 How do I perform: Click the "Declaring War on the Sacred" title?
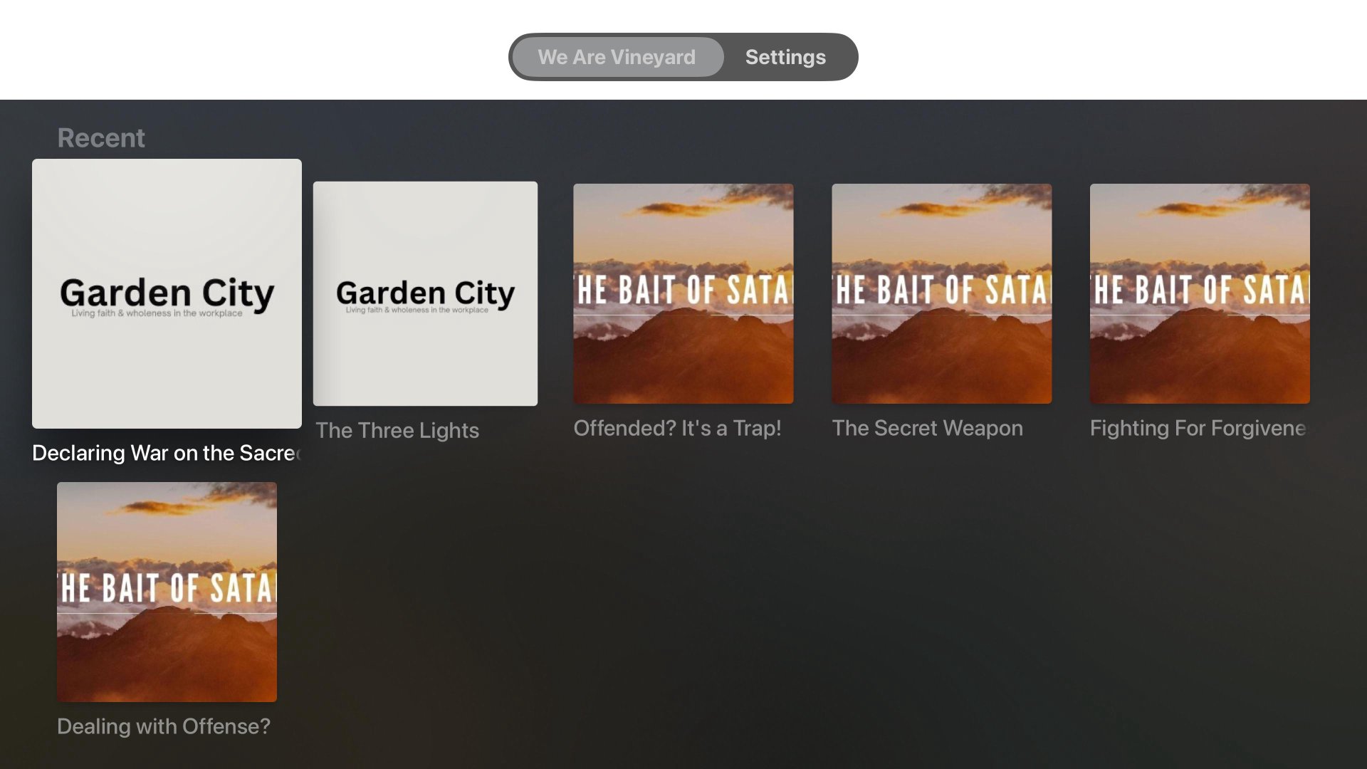[167, 453]
